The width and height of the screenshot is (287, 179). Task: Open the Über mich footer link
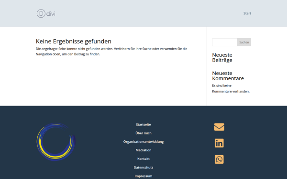[143, 133]
